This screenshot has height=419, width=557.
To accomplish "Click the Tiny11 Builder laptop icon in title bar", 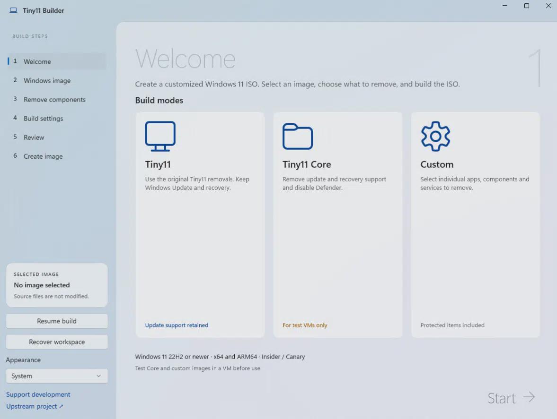I will point(13,10).
